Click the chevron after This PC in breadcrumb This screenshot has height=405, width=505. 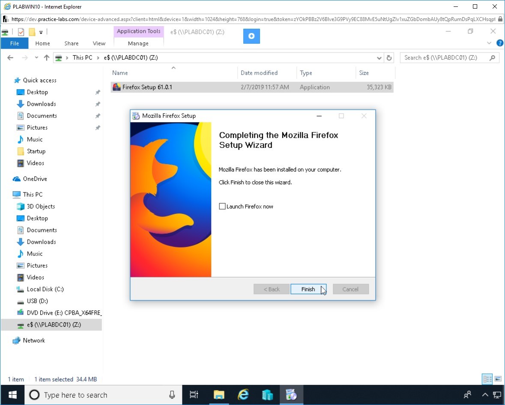[x=98, y=58]
